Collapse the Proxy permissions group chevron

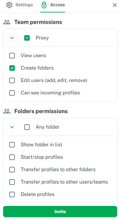point(12,38)
